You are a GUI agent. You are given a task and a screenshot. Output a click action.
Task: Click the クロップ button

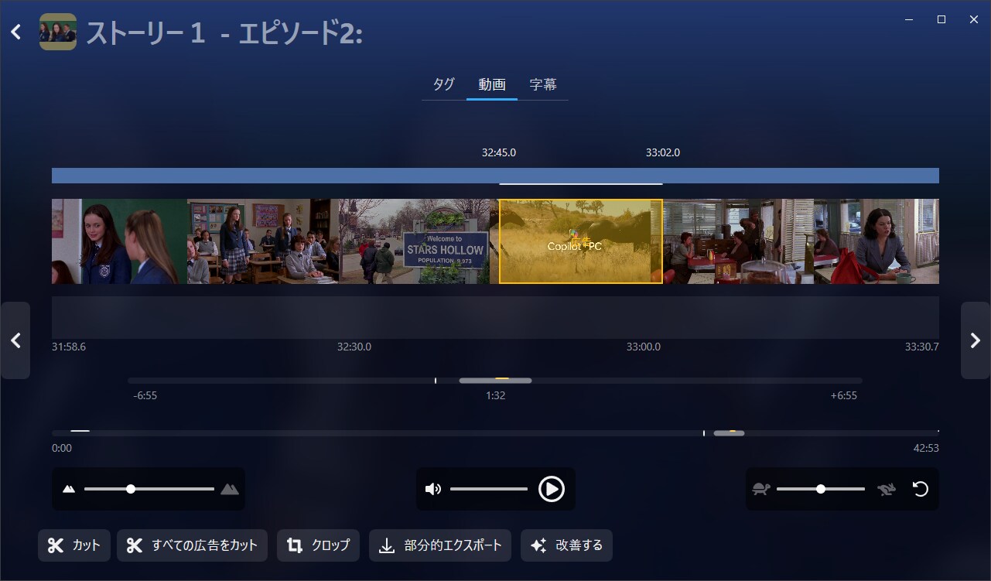click(x=319, y=545)
